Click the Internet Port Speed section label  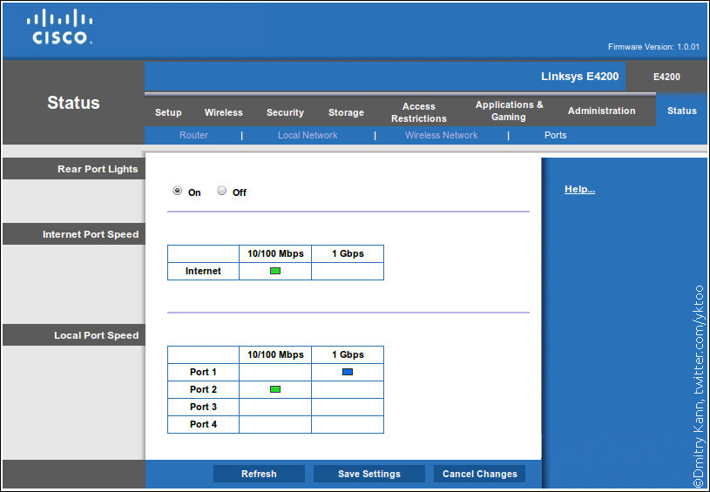[x=91, y=234]
